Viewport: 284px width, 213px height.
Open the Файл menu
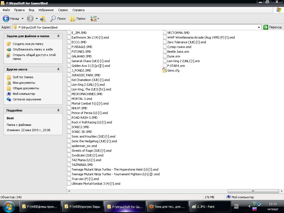click(6, 10)
